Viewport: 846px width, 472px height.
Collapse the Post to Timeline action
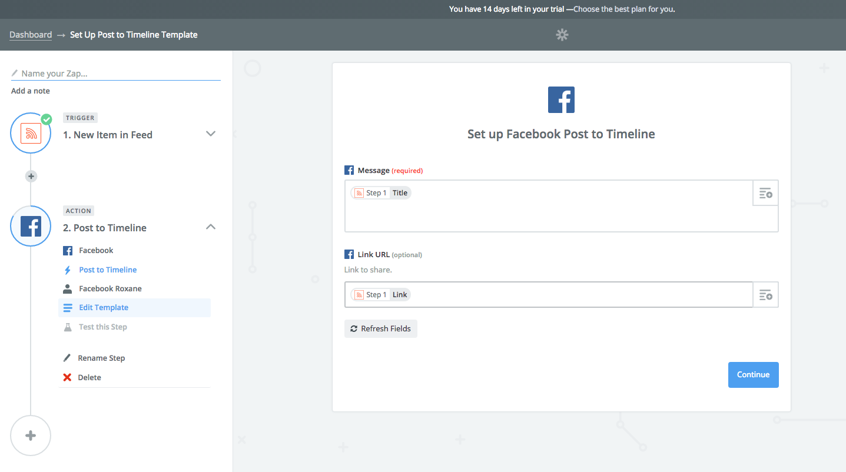click(210, 227)
